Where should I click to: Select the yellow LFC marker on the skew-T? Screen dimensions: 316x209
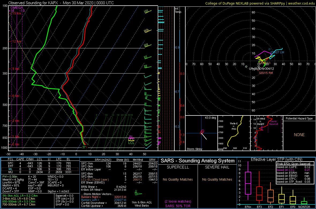[x=131, y=139]
